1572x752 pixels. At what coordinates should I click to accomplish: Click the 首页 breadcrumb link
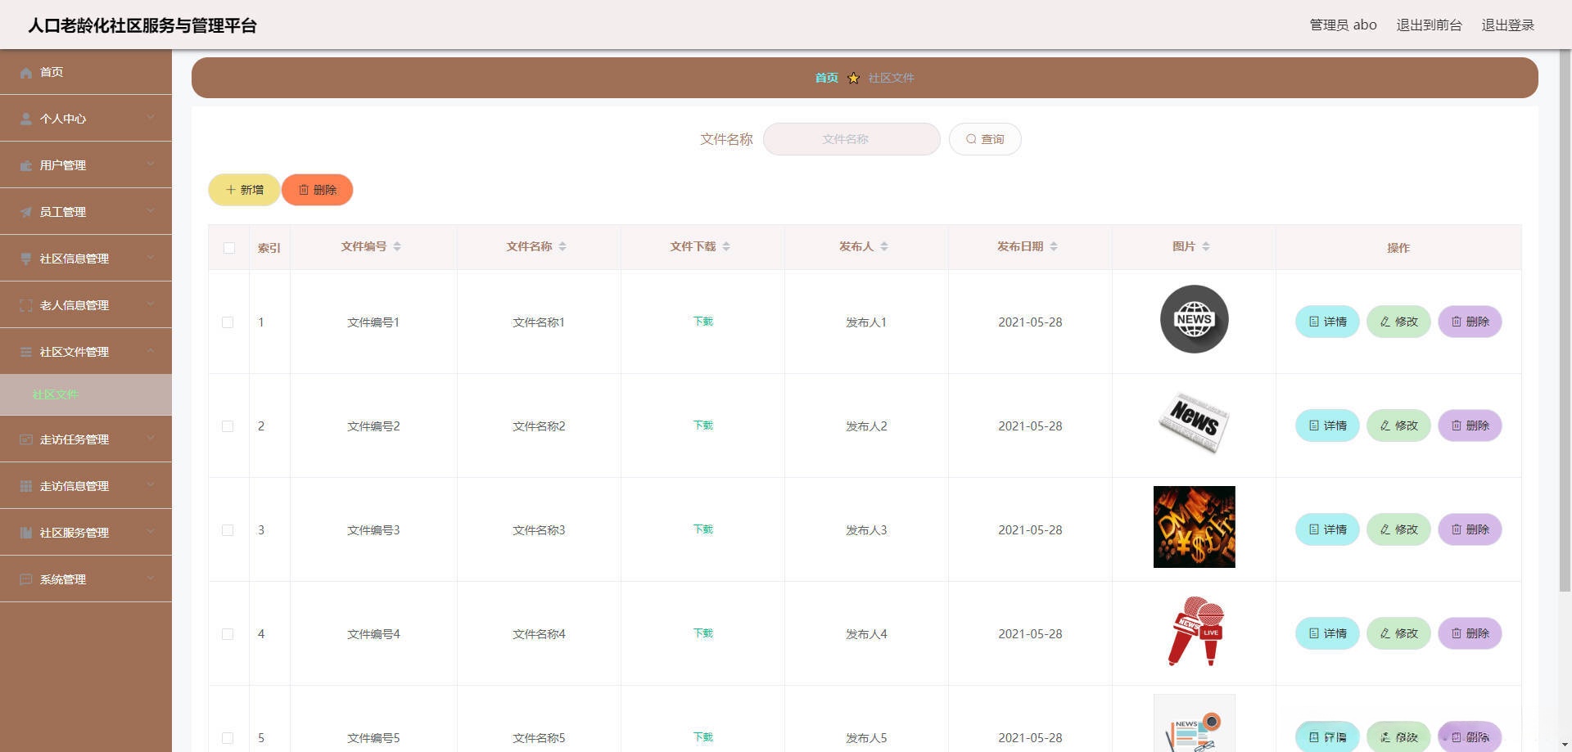(826, 78)
